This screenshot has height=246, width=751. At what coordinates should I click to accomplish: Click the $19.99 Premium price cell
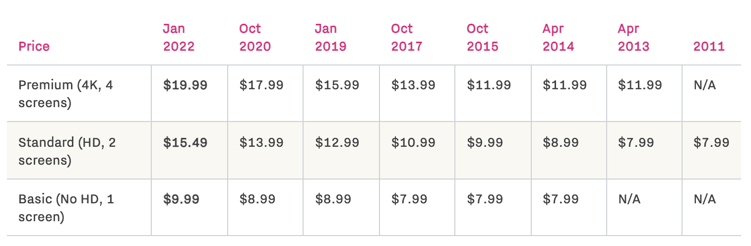[186, 85]
